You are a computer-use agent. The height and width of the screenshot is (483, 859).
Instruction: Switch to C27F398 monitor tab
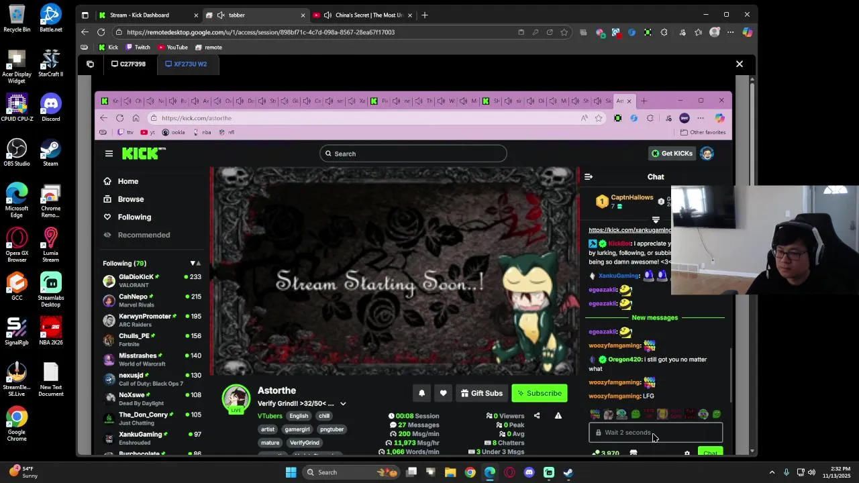point(128,64)
